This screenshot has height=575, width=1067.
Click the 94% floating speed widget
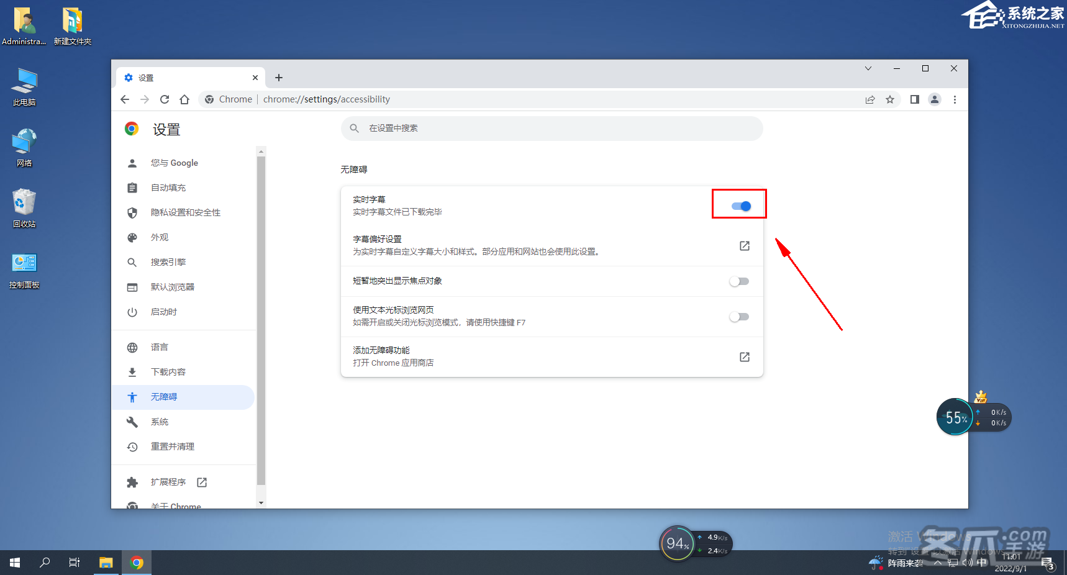click(x=677, y=544)
